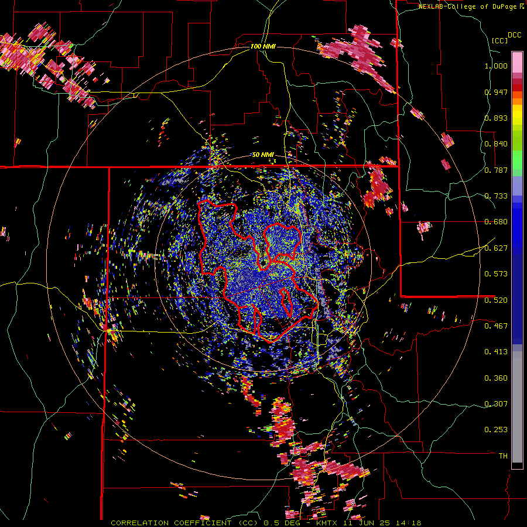Image resolution: width=527 pixels, height=527 pixels.
Task: Click the 0.253 legend value
Action: point(496,430)
